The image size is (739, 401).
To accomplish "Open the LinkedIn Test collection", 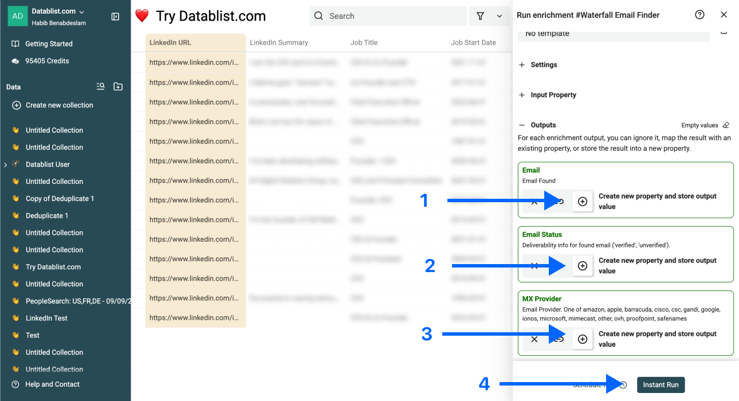I will coord(46,318).
